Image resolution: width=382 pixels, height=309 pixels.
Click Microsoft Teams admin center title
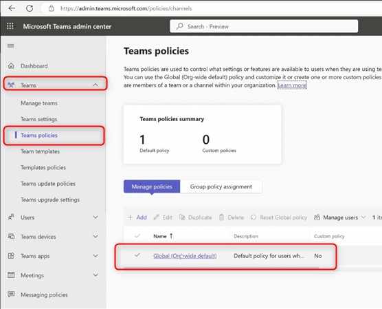67,26
